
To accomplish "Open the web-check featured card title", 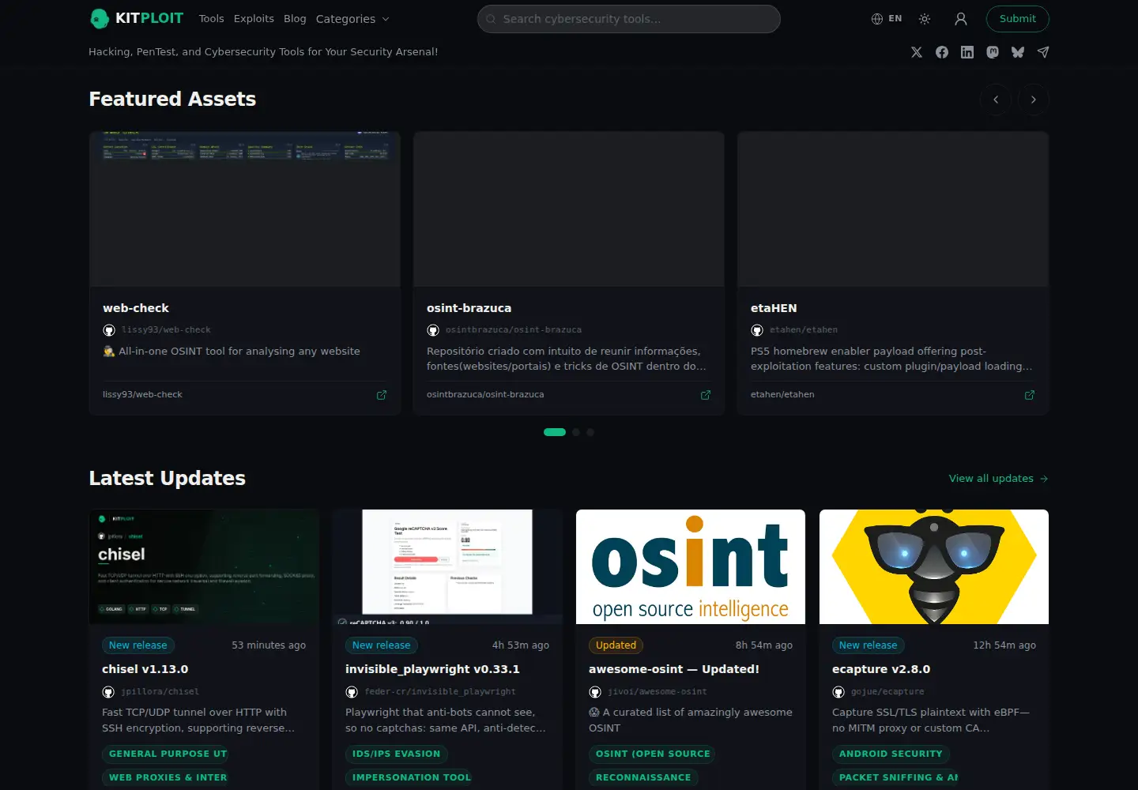I will tap(136, 308).
